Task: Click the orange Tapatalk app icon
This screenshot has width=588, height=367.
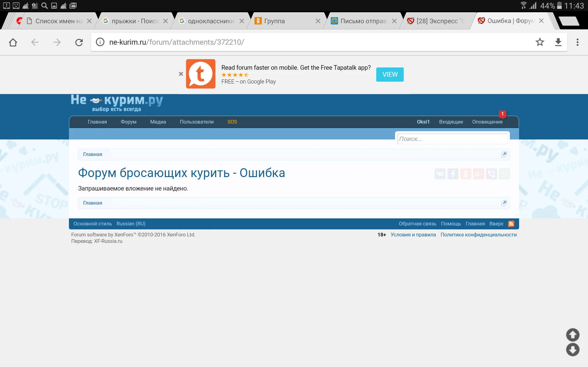Action: coord(201,74)
